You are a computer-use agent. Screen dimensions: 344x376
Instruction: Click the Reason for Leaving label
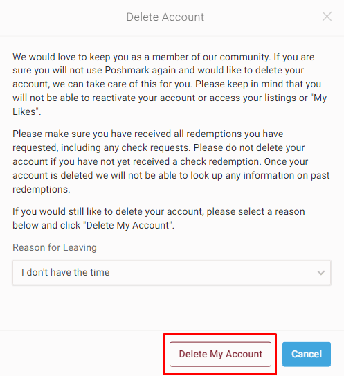(55, 247)
